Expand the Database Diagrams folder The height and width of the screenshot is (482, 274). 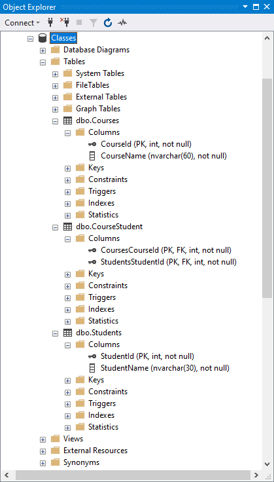(43, 50)
